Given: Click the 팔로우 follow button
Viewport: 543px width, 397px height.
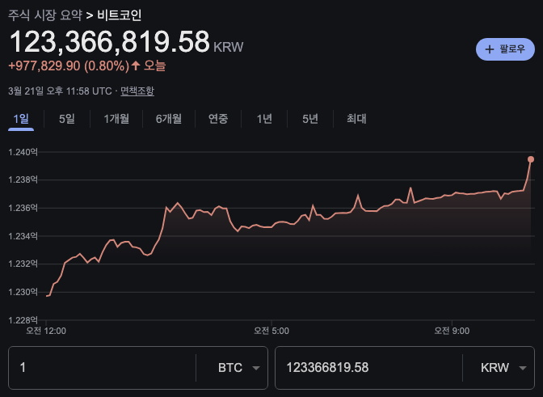Looking at the screenshot, I should [505, 49].
